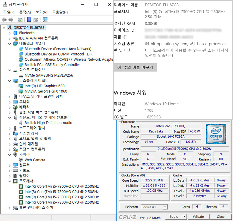Select NVMe SAMSUNG MZVLW256 drive
Image resolution: width=233 pixels, height=222 pixels.
point(49,75)
